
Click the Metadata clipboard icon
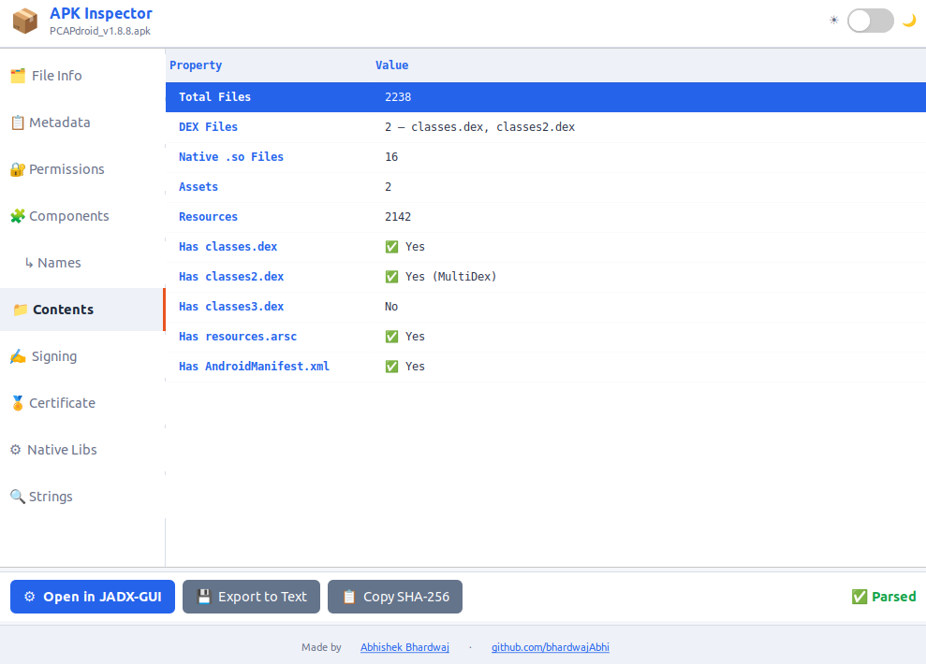pos(18,123)
